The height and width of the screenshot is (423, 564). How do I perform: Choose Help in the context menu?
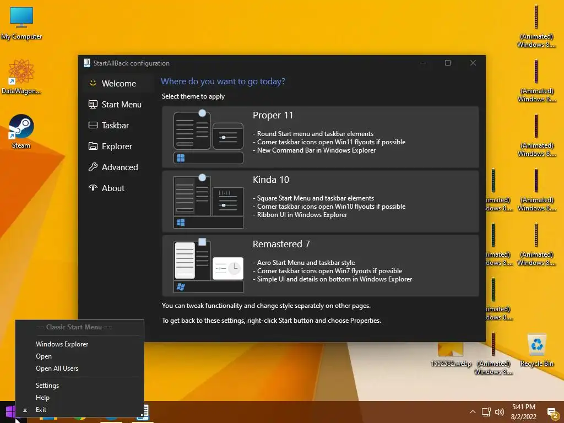(x=79, y=398)
